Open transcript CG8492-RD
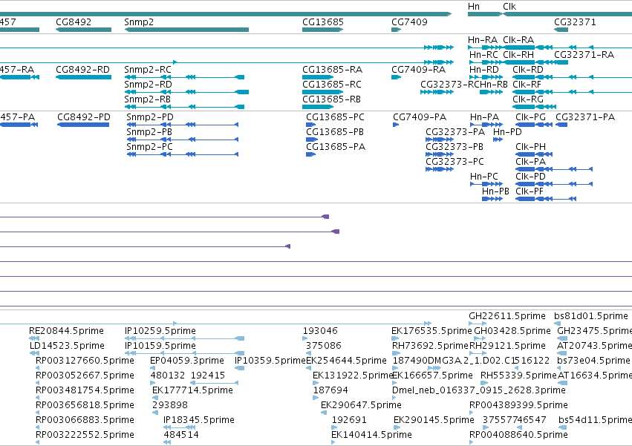This screenshot has width=632, height=446. click(x=82, y=70)
